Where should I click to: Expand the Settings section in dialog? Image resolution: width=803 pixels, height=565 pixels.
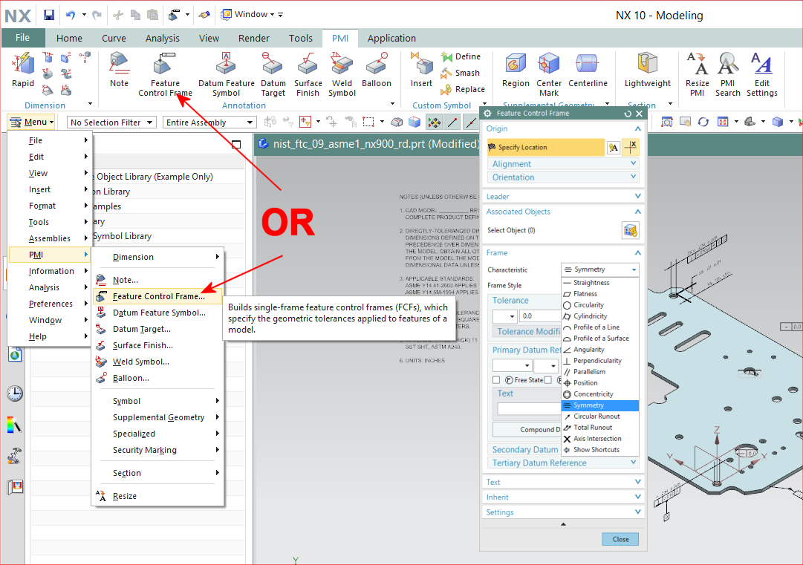[563, 512]
